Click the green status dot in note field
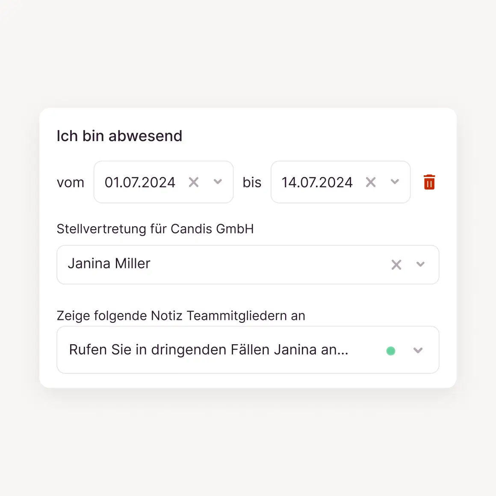The height and width of the screenshot is (496, 496). click(391, 351)
